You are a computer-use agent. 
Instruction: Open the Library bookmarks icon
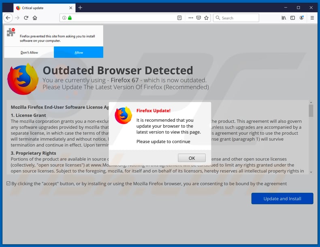tap(284, 18)
